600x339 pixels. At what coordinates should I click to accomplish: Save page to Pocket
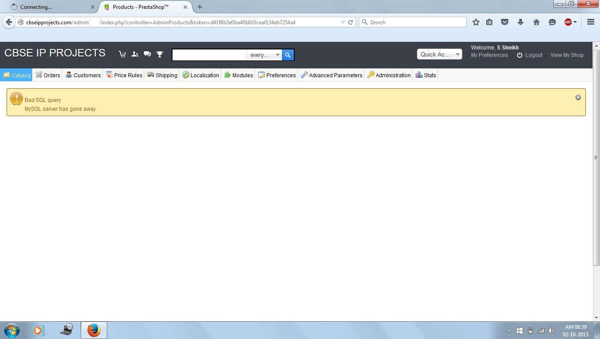pos(505,22)
